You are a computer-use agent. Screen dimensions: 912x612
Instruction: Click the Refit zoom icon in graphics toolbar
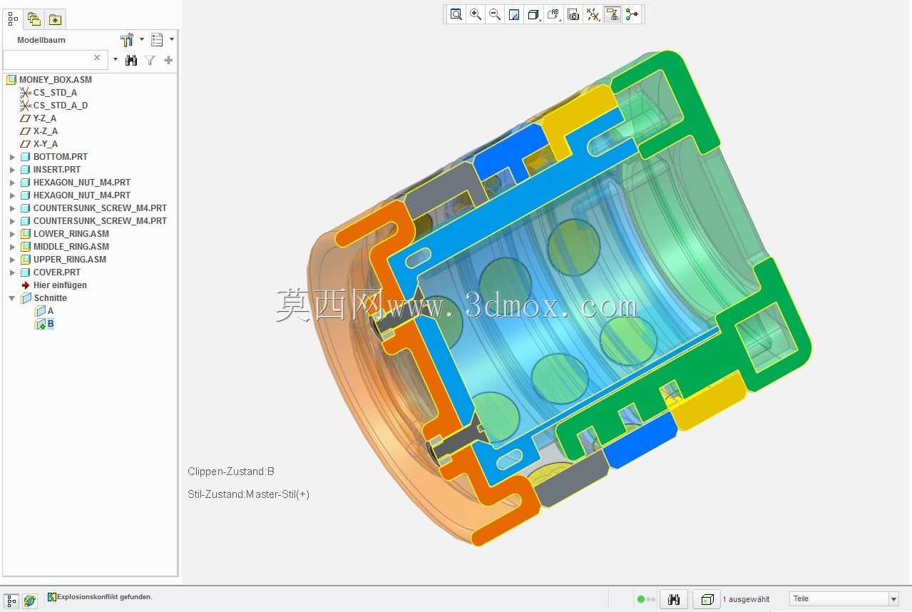pyautogui.click(x=456, y=14)
